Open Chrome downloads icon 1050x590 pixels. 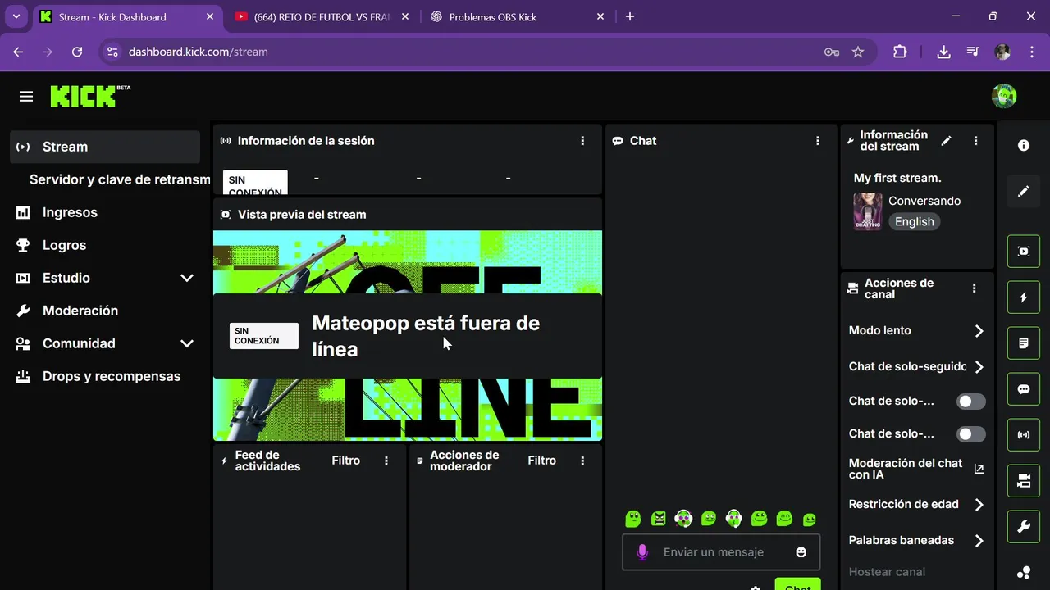click(x=943, y=52)
